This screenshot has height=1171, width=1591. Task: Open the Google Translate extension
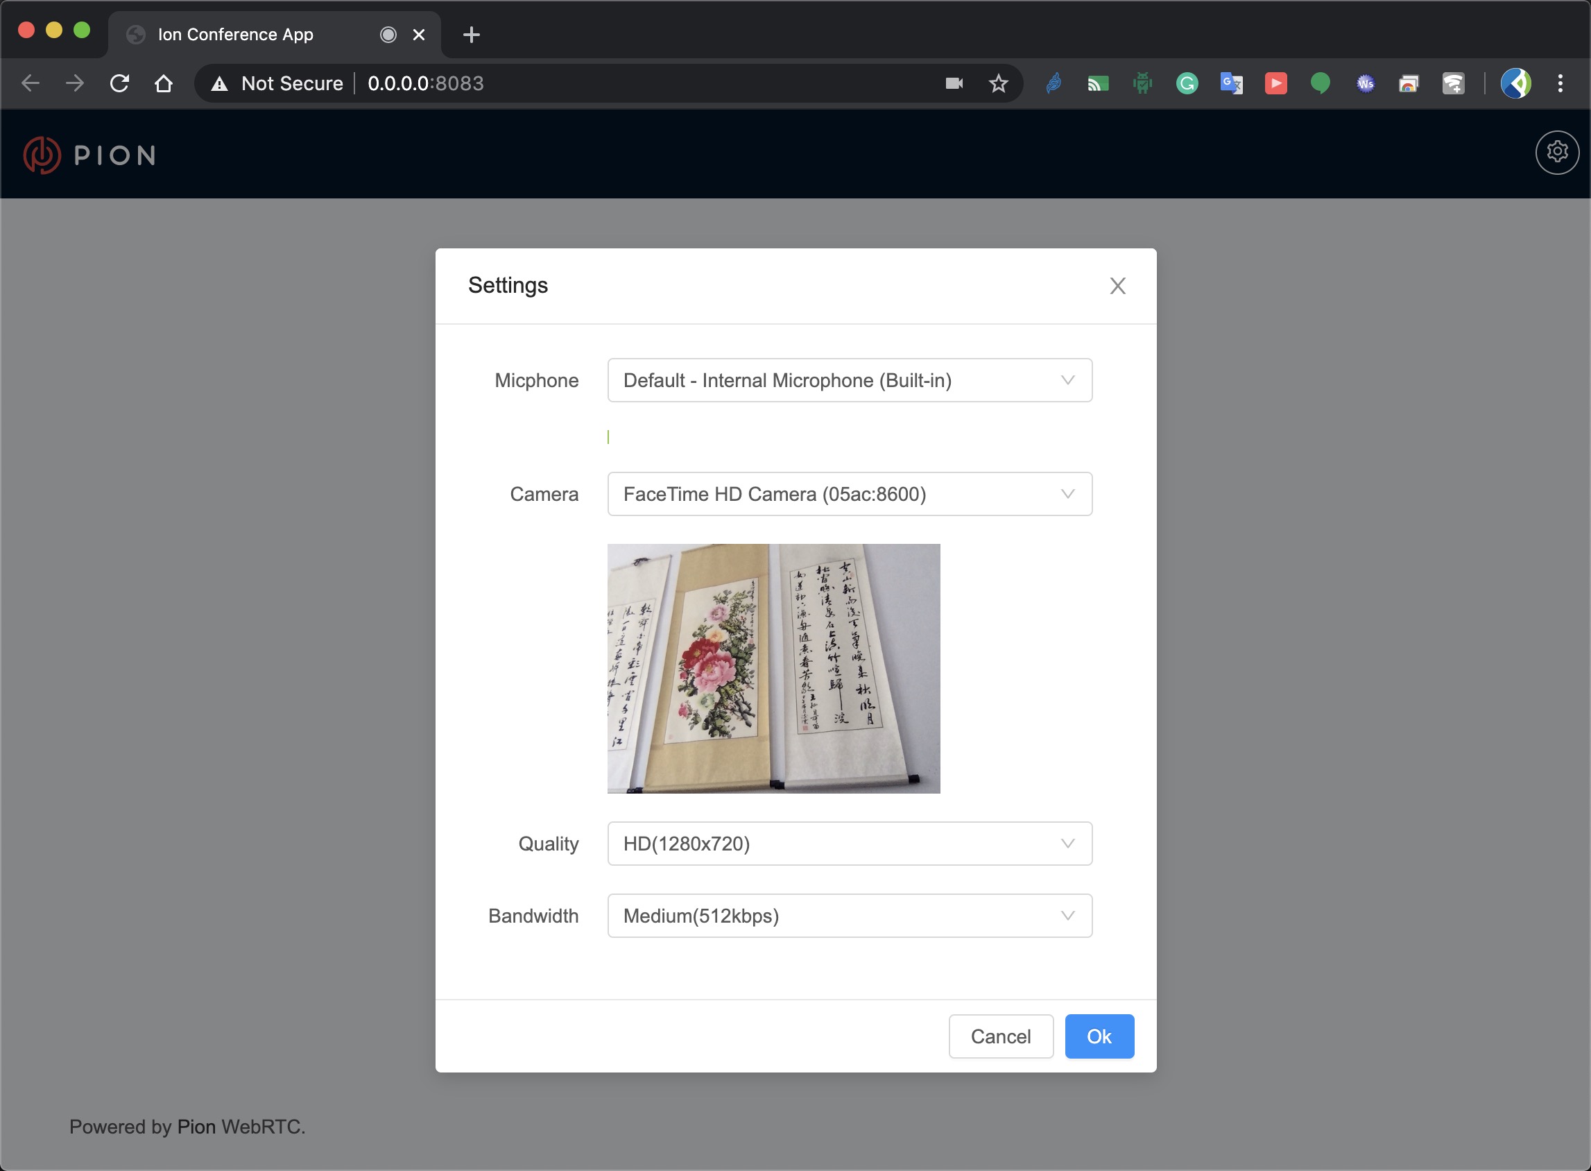[1231, 84]
